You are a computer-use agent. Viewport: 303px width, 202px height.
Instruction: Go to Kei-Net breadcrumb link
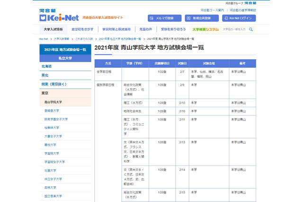44,39
